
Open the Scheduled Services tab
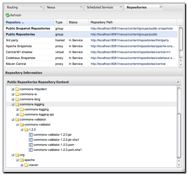pyautogui.click(x=100, y=7)
